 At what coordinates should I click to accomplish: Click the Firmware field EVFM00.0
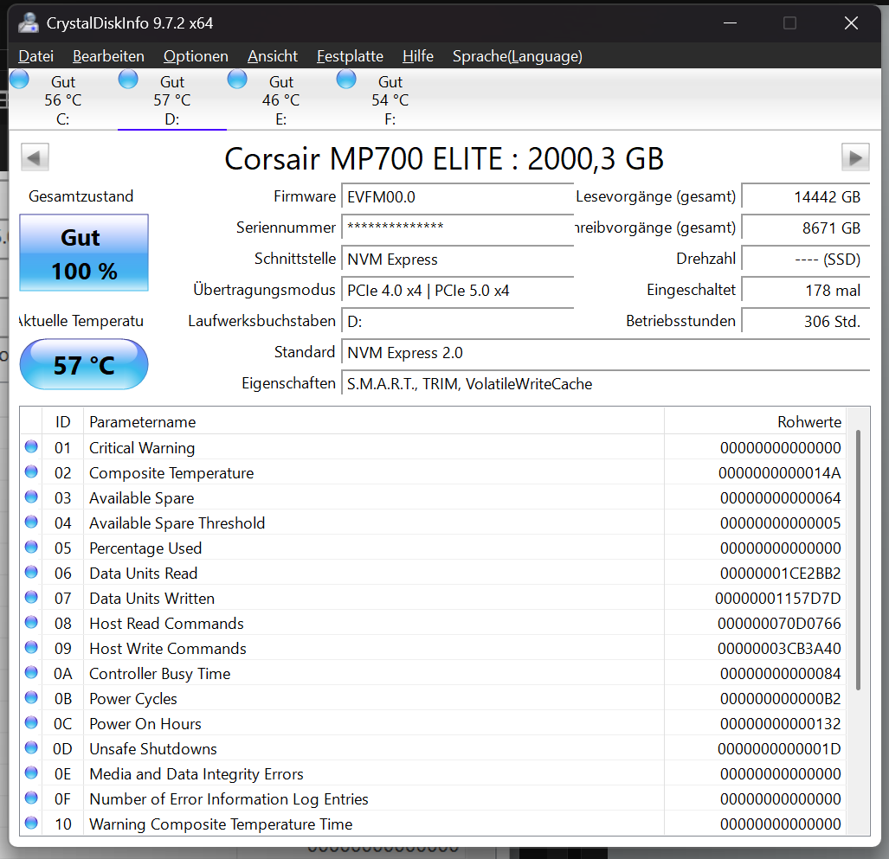(x=458, y=196)
